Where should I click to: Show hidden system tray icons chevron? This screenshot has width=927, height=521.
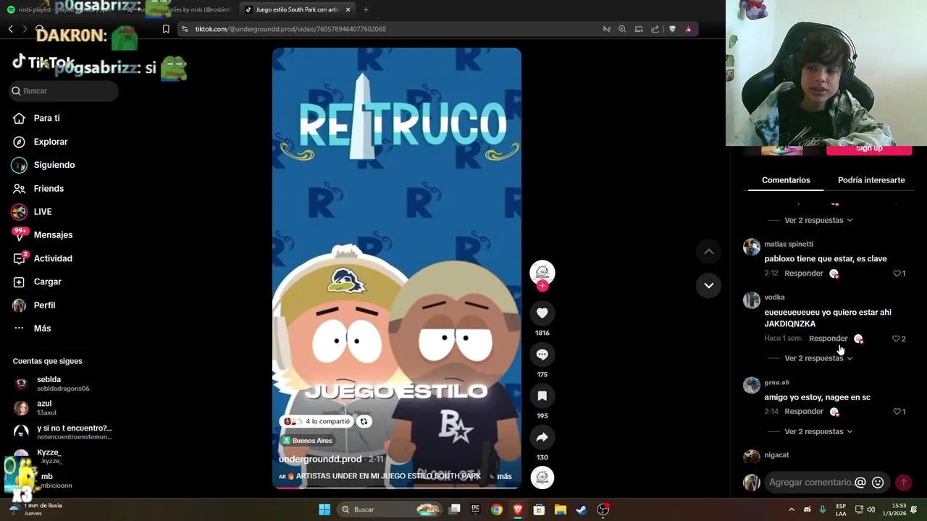[x=791, y=509]
